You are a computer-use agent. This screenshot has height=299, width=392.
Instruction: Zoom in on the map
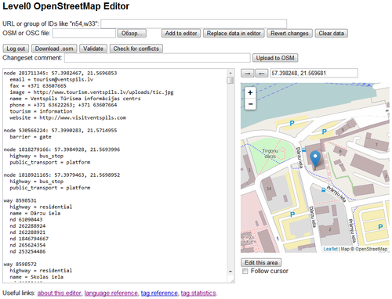point(250,92)
